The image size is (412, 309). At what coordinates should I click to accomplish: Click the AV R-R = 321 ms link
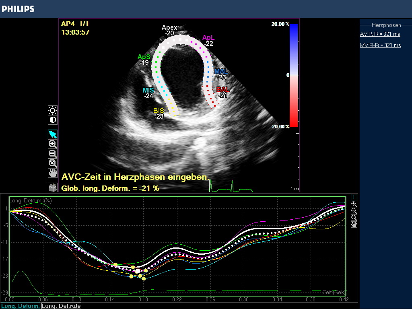[380, 34]
